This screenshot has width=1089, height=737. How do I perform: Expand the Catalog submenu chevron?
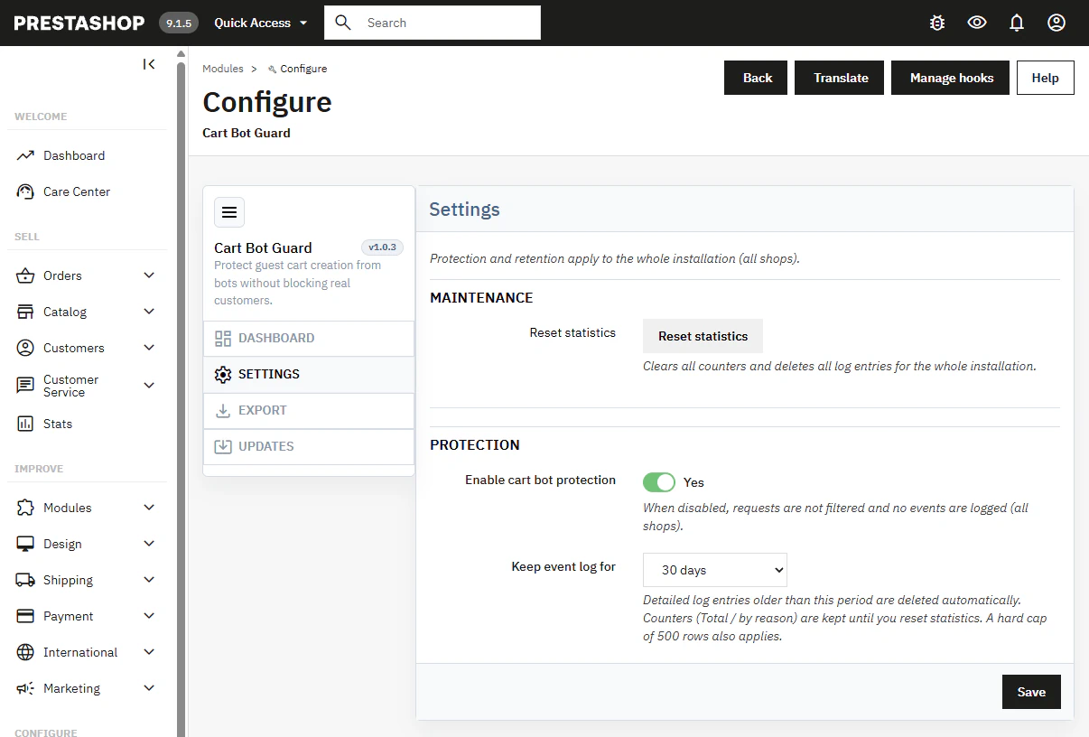click(150, 312)
